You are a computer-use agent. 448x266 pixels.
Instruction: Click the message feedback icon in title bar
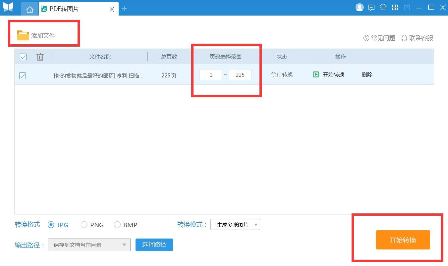coord(371,7)
